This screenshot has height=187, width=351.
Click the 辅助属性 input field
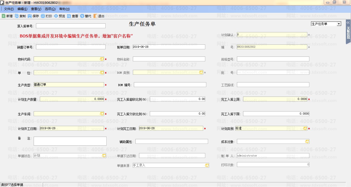tap(172, 142)
